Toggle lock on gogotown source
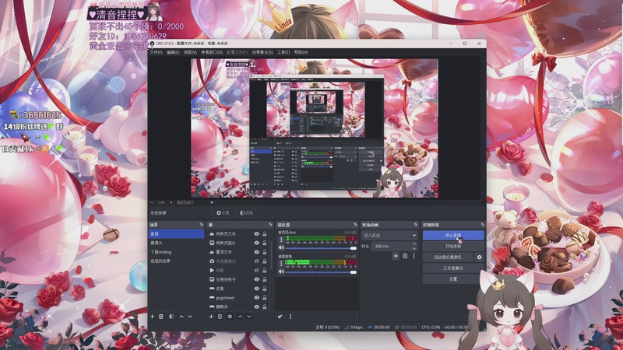Screen dimensions: 623x350 click(x=264, y=298)
